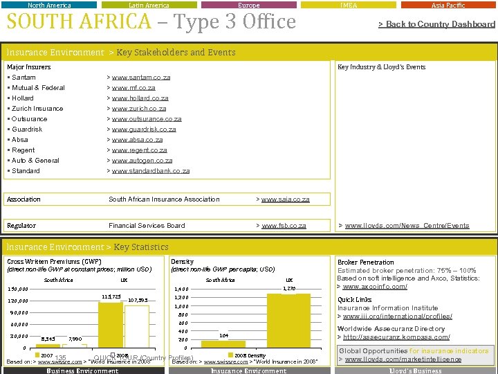Open www.outsurance.co.za link
Screen dimensions: 498x374
pyautogui.click(x=147, y=119)
